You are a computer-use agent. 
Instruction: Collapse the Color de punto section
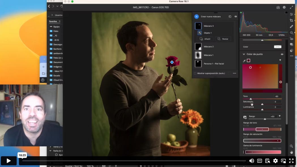244,54
